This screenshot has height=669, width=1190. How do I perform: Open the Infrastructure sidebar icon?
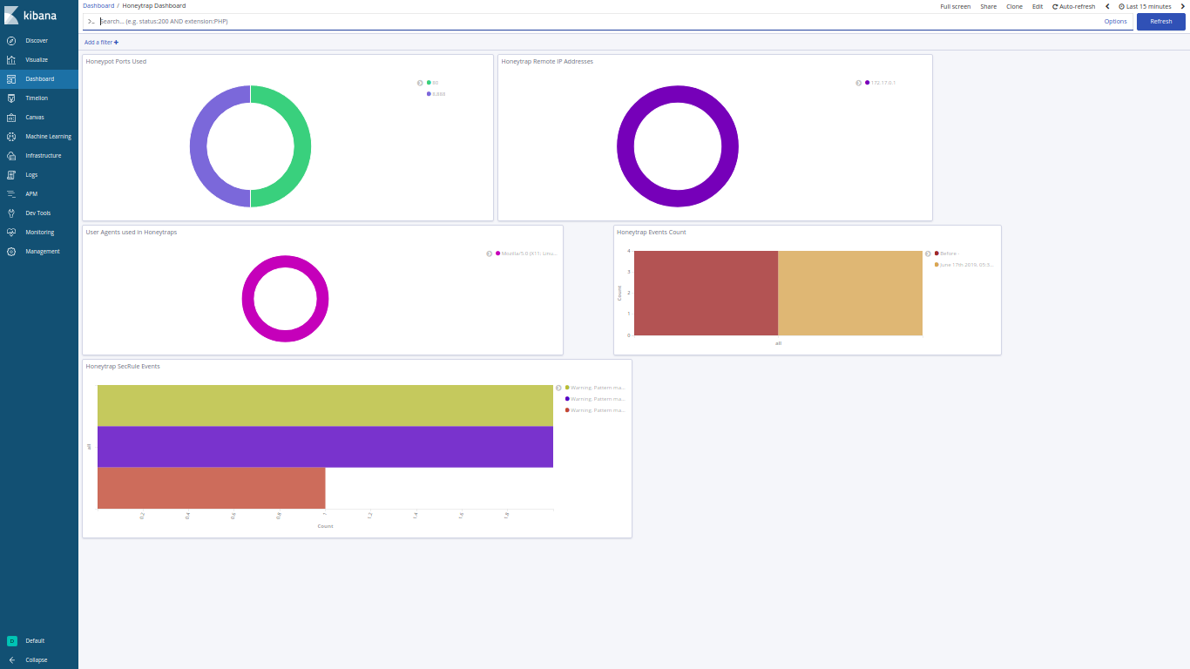pyautogui.click(x=11, y=156)
